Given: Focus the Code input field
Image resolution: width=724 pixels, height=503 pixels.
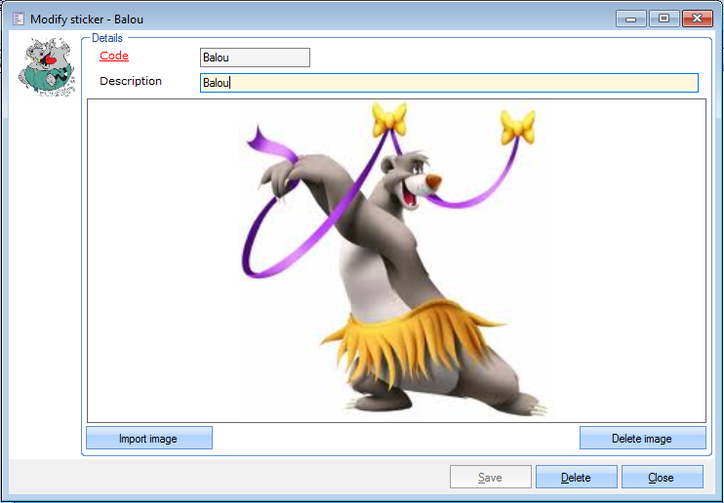Looking at the screenshot, I should pyautogui.click(x=255, y=58).
